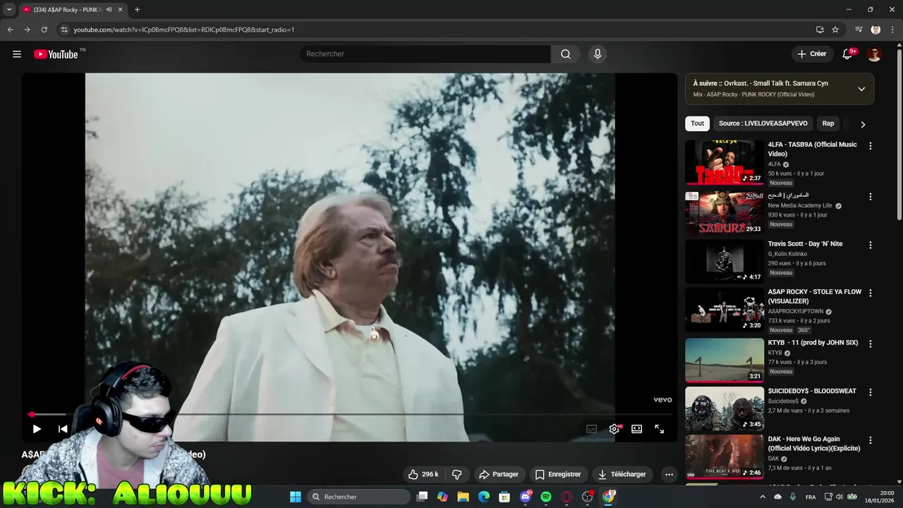
Task: Like the video with 296 k likes
Action: tap(424, 474)
